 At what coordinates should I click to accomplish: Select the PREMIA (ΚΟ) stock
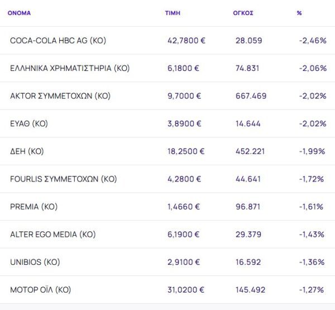pos(33,207)
